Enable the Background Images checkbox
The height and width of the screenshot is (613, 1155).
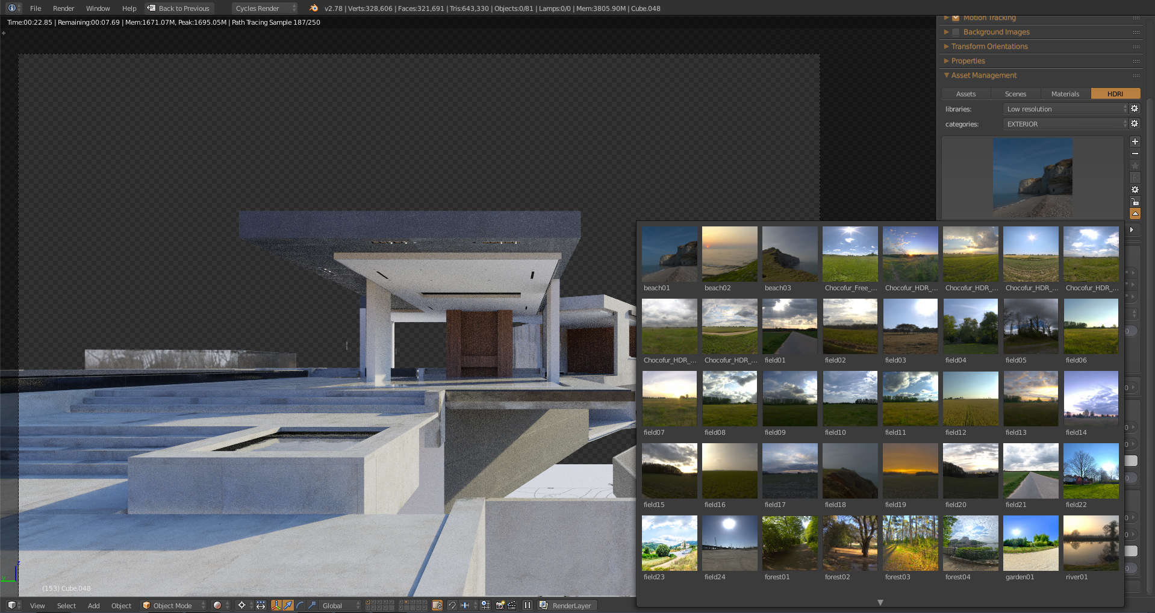[956, 32]
